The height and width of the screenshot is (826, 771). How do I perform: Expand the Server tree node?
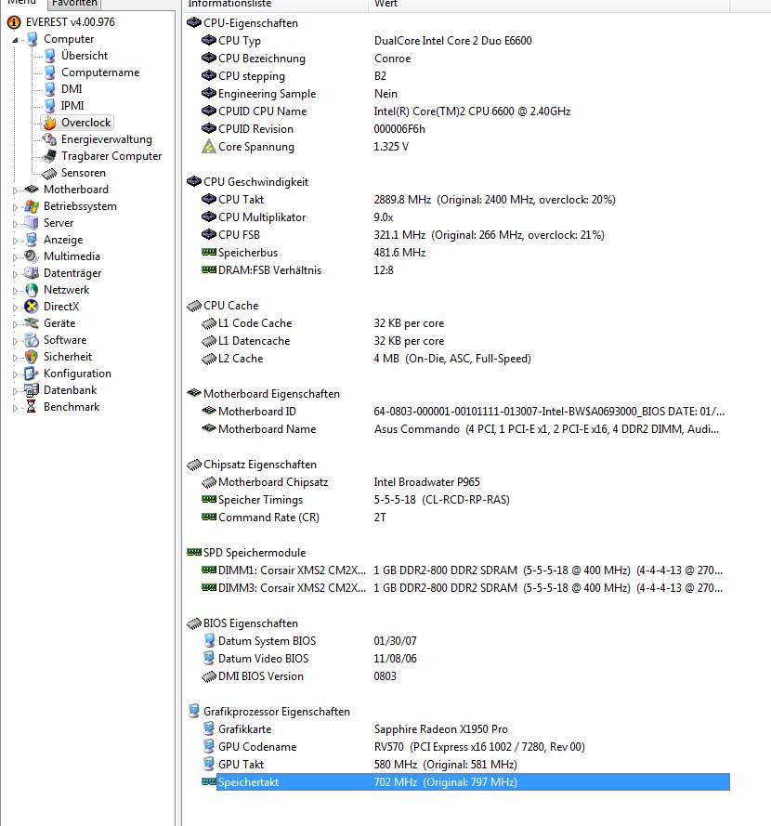click(x=15, y=224)
